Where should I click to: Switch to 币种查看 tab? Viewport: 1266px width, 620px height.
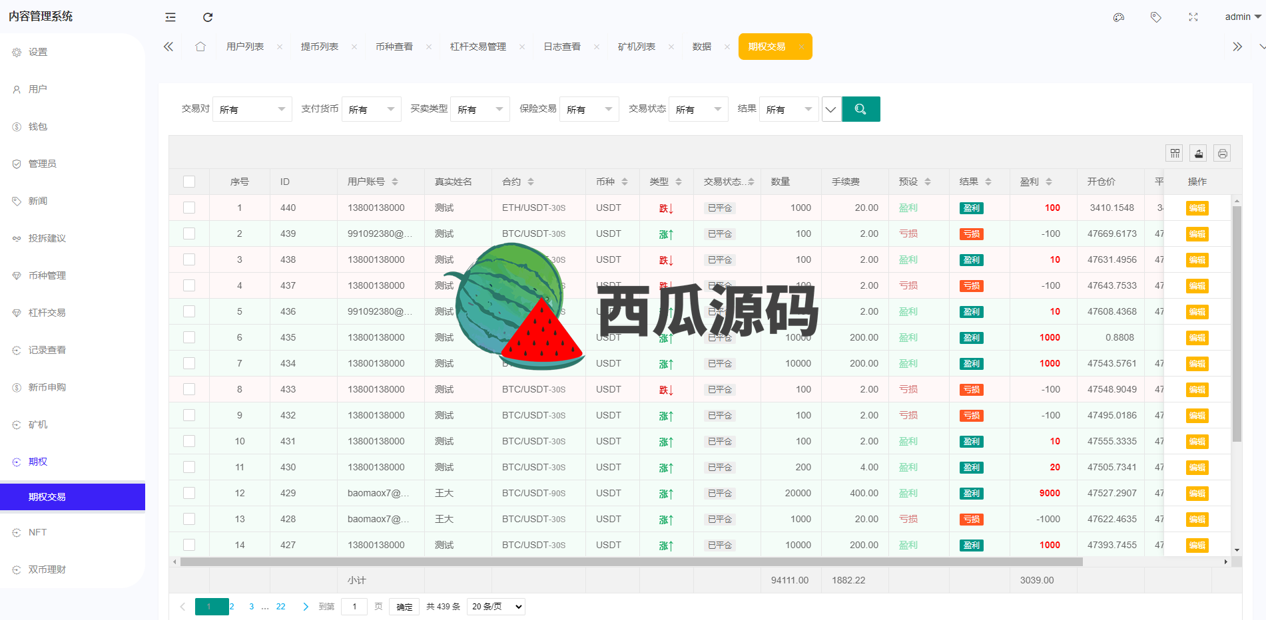[x=394, y=47]
